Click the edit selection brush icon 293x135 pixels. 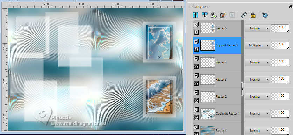222,15
